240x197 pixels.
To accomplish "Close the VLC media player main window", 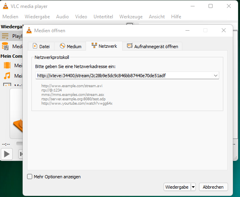I will (229, 6).
